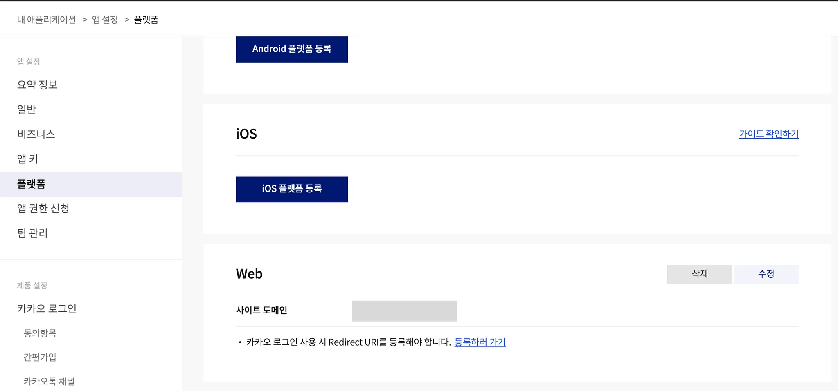Viewport: 838px width, 391px height.
Task: Click 내 애플리케이션 breadcrumb link
Action: pos(46,20)
